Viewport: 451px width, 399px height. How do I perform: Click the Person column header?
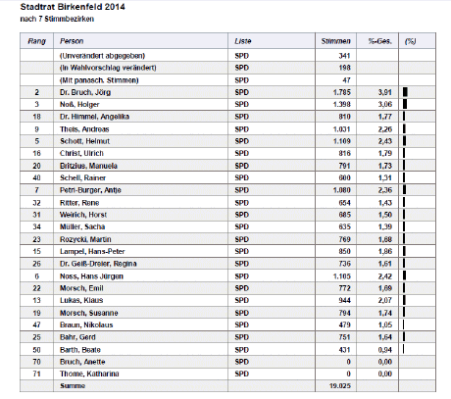click(x=72, y=41)
